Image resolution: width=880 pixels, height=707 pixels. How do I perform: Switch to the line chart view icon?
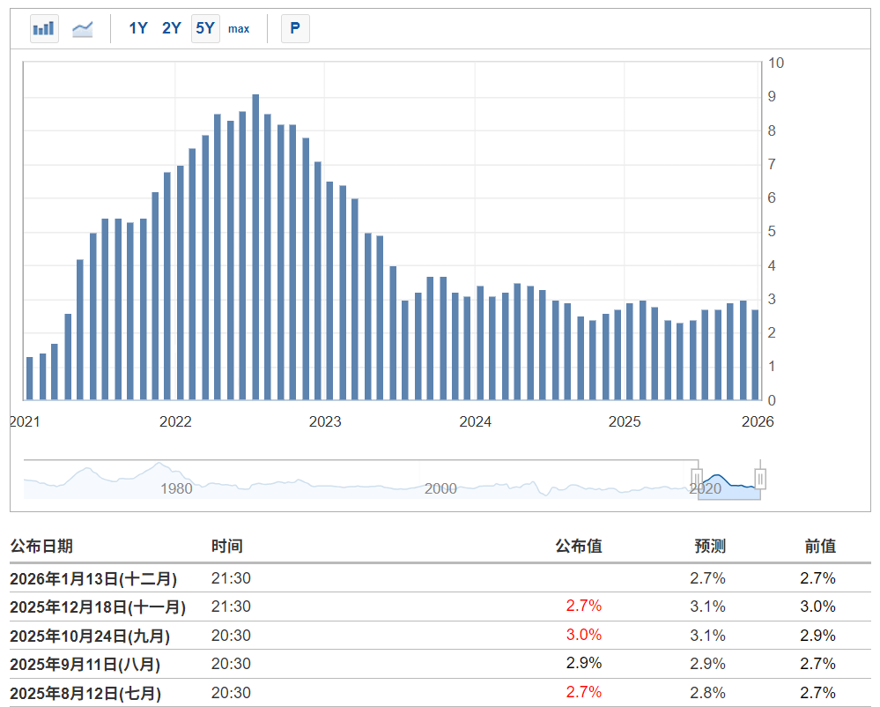point(83,29)
